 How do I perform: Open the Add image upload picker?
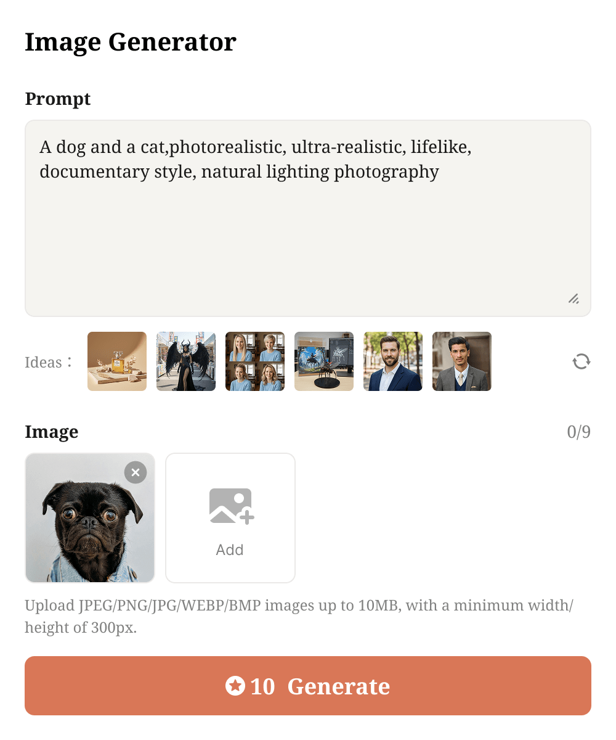pyautogui.click(x=230, y=517)
